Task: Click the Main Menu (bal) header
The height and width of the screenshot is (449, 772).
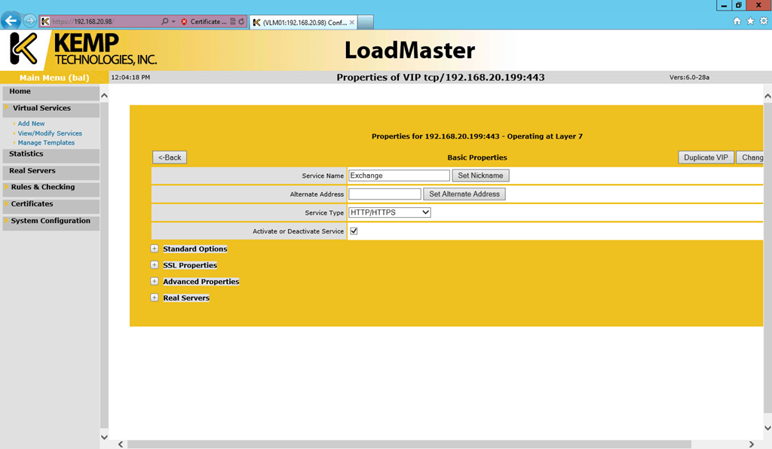Action: click(54, 78)
